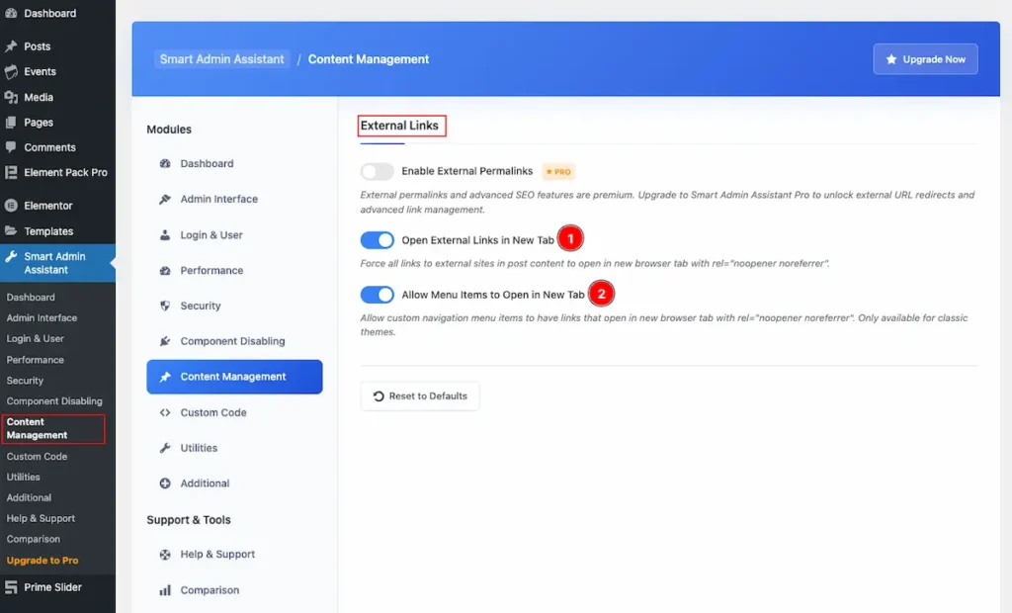Image resolution: width=1012 pixels, height=613 pixels.
Task: Click the Help & Support lifebuoy icon
Action: (x=165, y=555)
